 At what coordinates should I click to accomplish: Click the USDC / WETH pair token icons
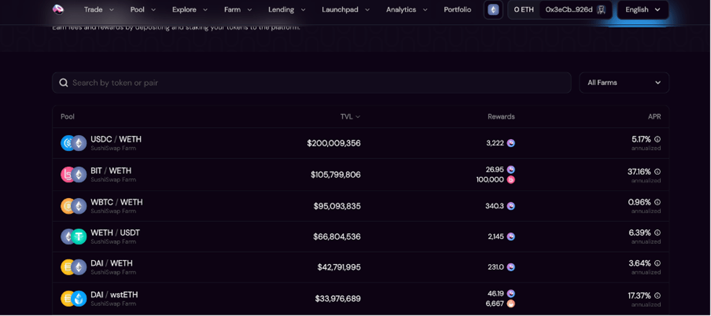pos(74,143)
